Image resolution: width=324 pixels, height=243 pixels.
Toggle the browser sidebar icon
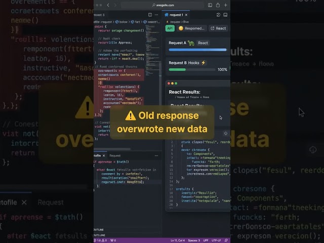(x=210, y=5)
